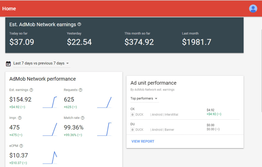Click the $10.37 eCPM value
262x167 pixels.
(18, 155)
